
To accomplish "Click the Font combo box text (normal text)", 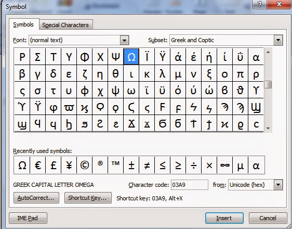I will point(46,40).
